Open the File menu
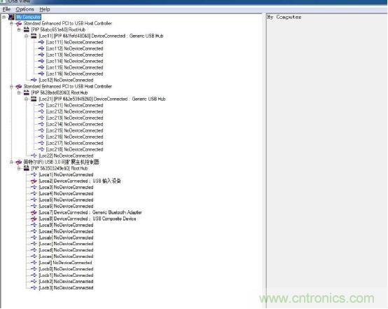This screenshot has height=309, width=388. (x=6, y=9)
